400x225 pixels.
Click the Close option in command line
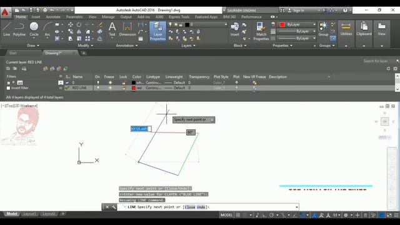tap(190, 207)
